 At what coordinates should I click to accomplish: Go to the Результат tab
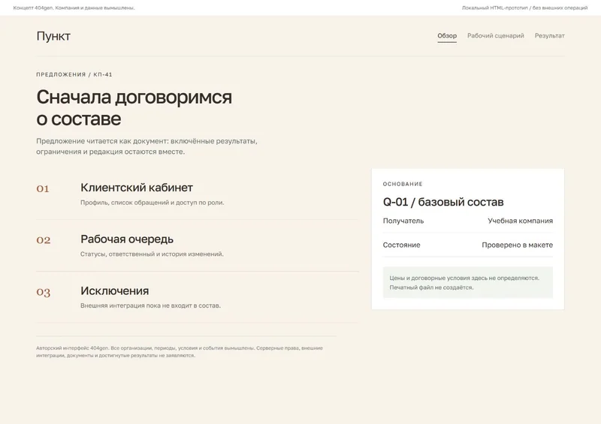[x=549, y=35]
